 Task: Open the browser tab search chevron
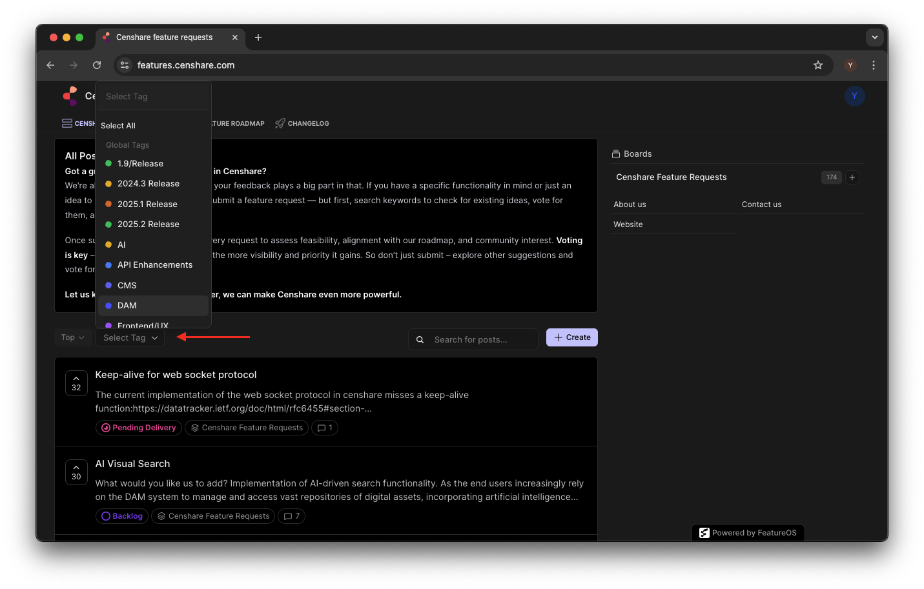(x=874, y=37)
